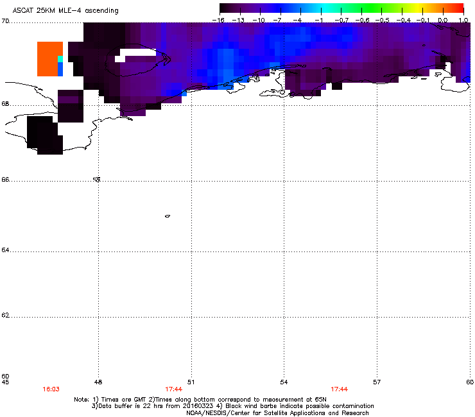475x417 pixels.
Task: Click the 0.0 color scale label
Action: click(443, 21)
